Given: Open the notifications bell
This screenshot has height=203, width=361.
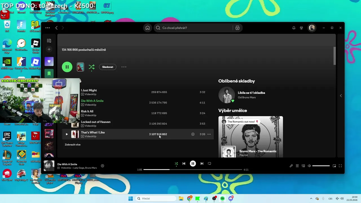Looking at the screenshot, I should [294, 28].
